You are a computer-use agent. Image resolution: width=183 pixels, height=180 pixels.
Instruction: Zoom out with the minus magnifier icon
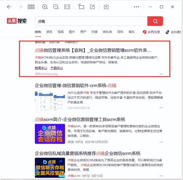click(56, 7)
